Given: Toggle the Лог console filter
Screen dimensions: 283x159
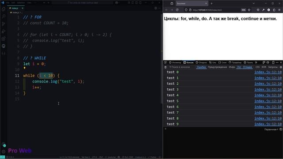Looking at the screenshot, I should pyautogui.click(x=239, y=67).
